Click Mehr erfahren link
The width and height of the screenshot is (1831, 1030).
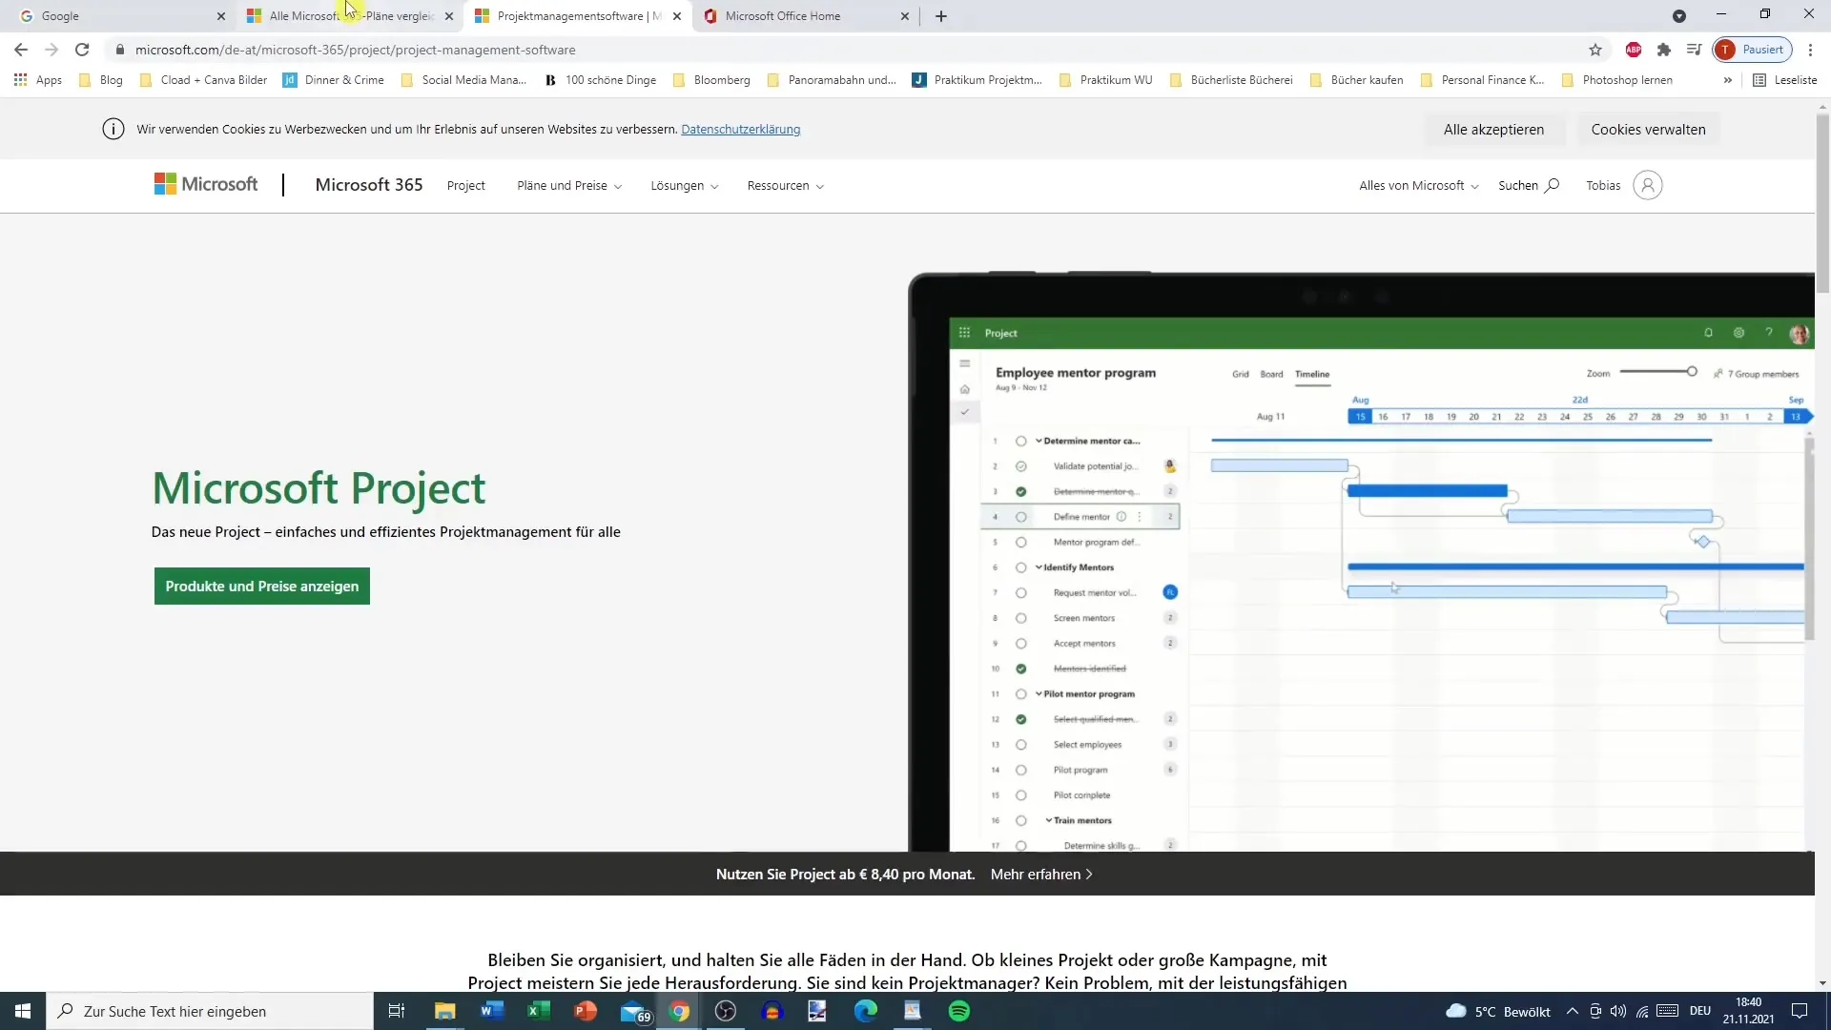pos(1041,875)
